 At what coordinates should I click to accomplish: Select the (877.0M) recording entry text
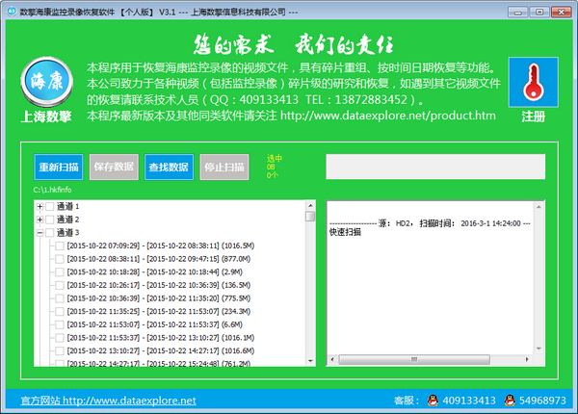159,259
